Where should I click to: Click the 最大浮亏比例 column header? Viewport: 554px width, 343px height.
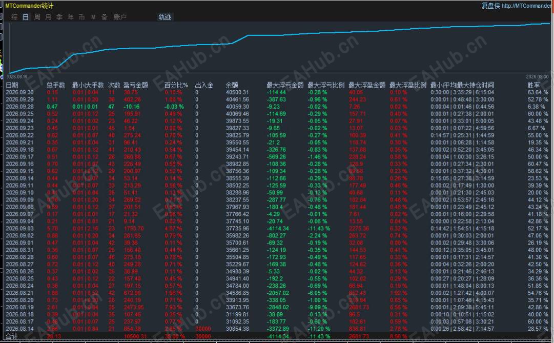326,85
